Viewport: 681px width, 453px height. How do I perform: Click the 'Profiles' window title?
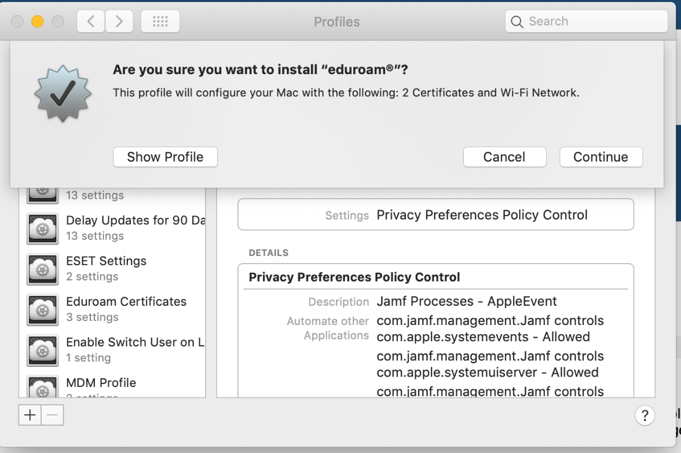tap(337, 21)
